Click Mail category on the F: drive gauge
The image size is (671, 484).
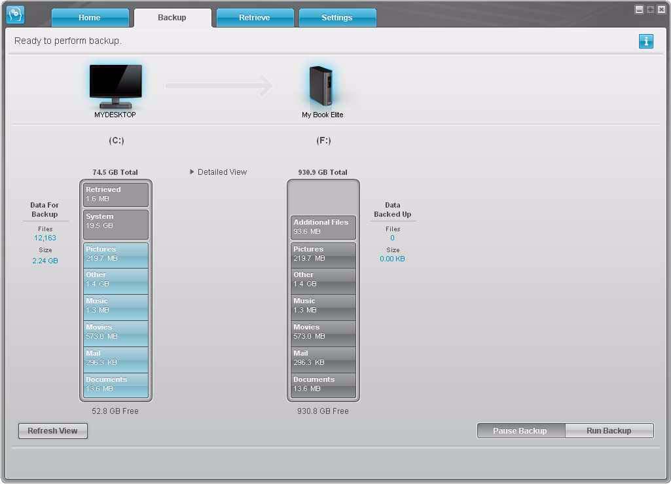click(x=323, y=360)
